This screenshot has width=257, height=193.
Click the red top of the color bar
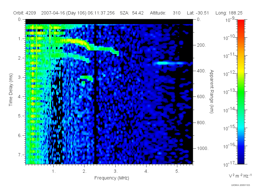241,23
